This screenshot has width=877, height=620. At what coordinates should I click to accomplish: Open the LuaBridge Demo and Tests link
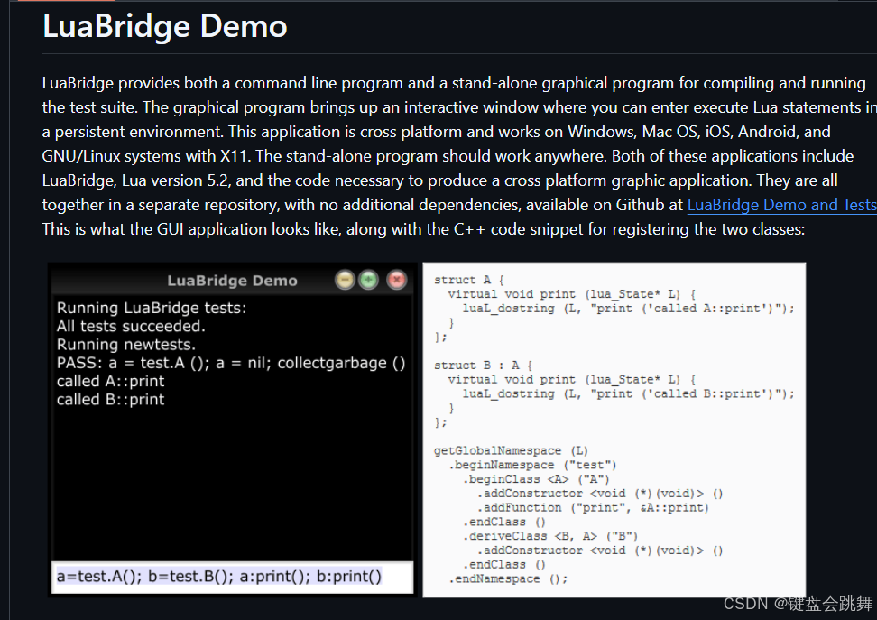(x=782, y=205)
